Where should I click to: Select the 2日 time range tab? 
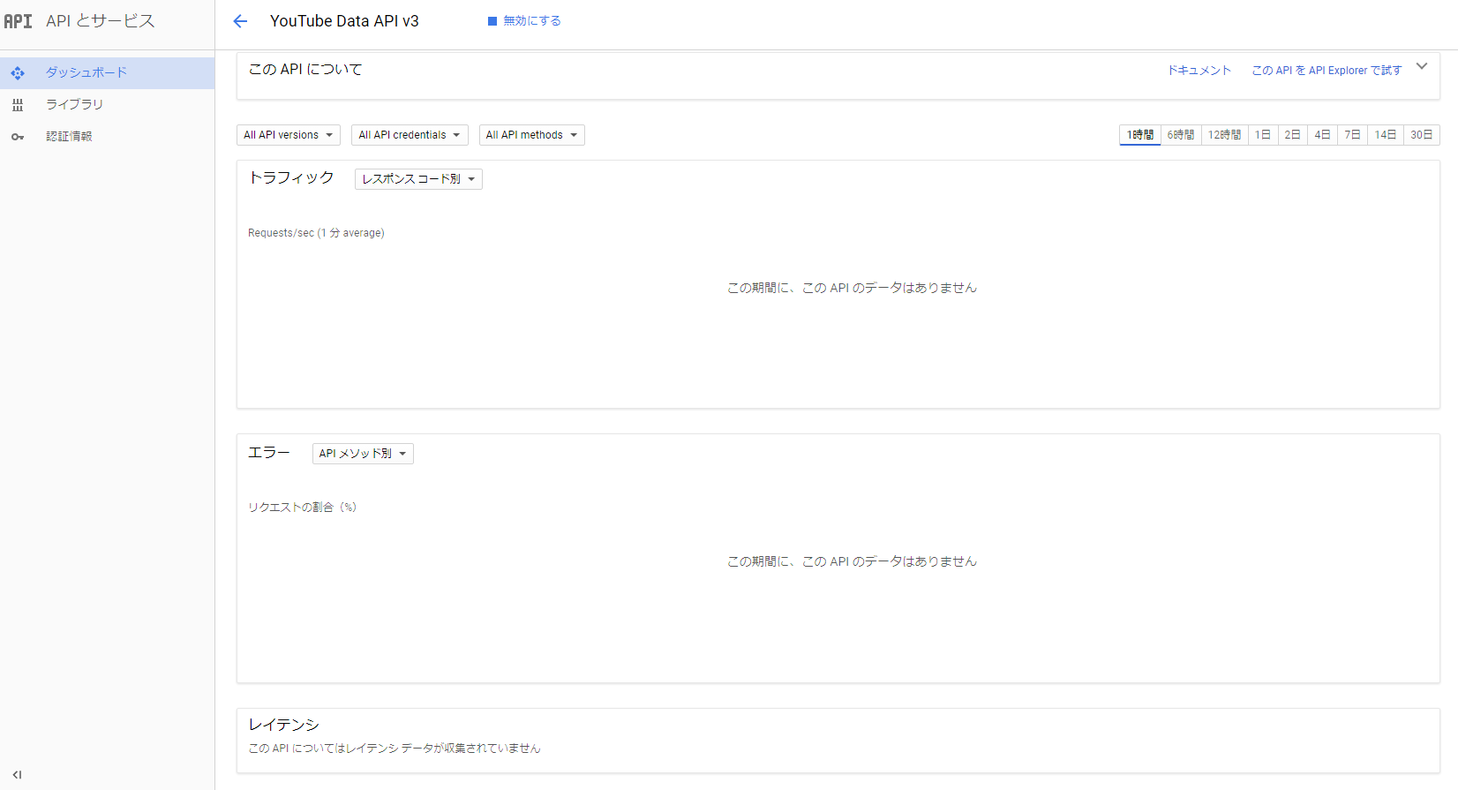[x=1293, y=135]
